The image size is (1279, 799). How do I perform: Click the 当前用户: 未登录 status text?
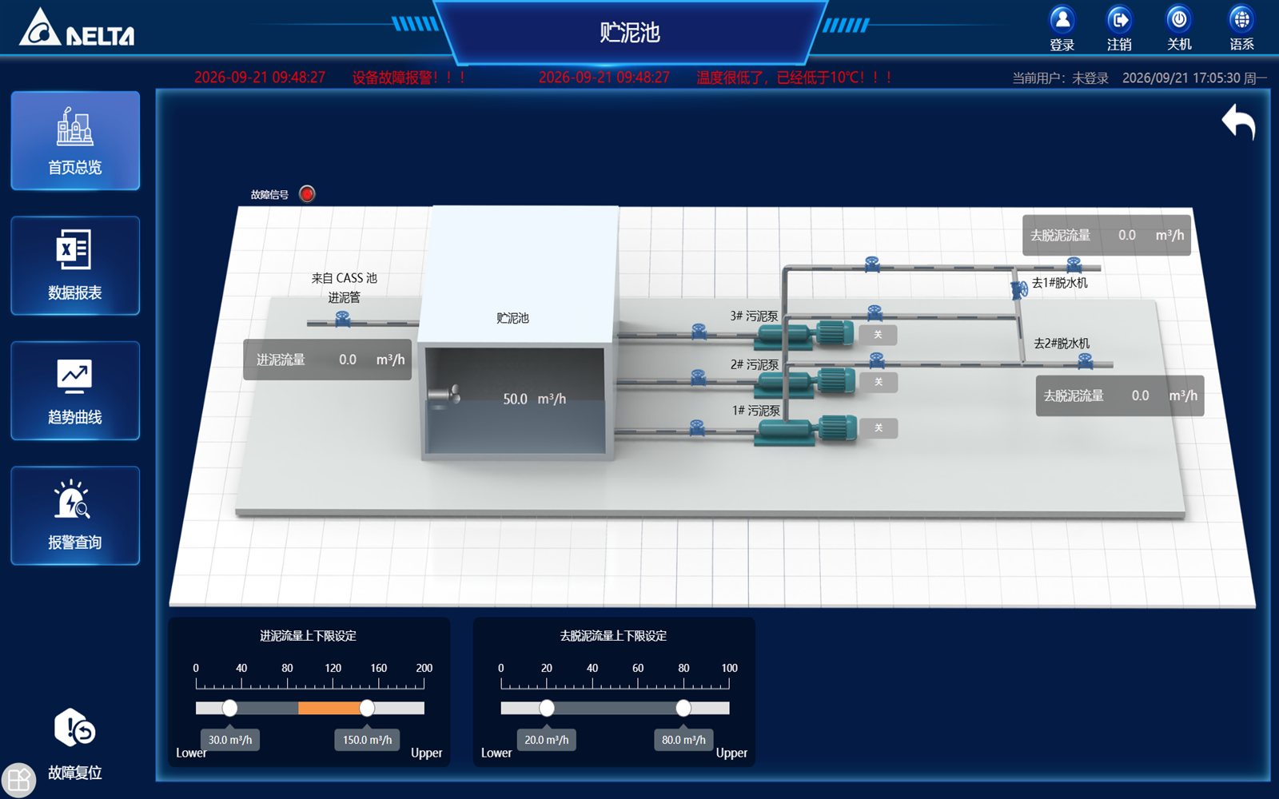tap(1060, 78)
